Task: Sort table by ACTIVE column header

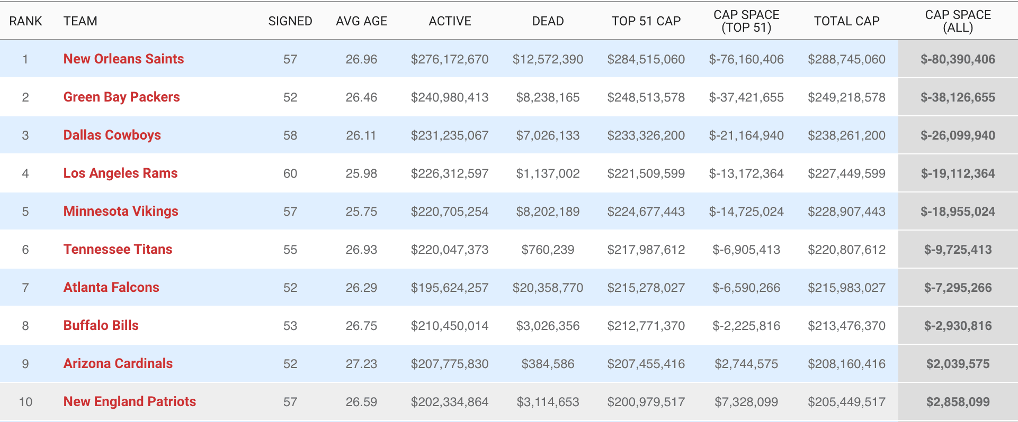Action: point(450,21)
